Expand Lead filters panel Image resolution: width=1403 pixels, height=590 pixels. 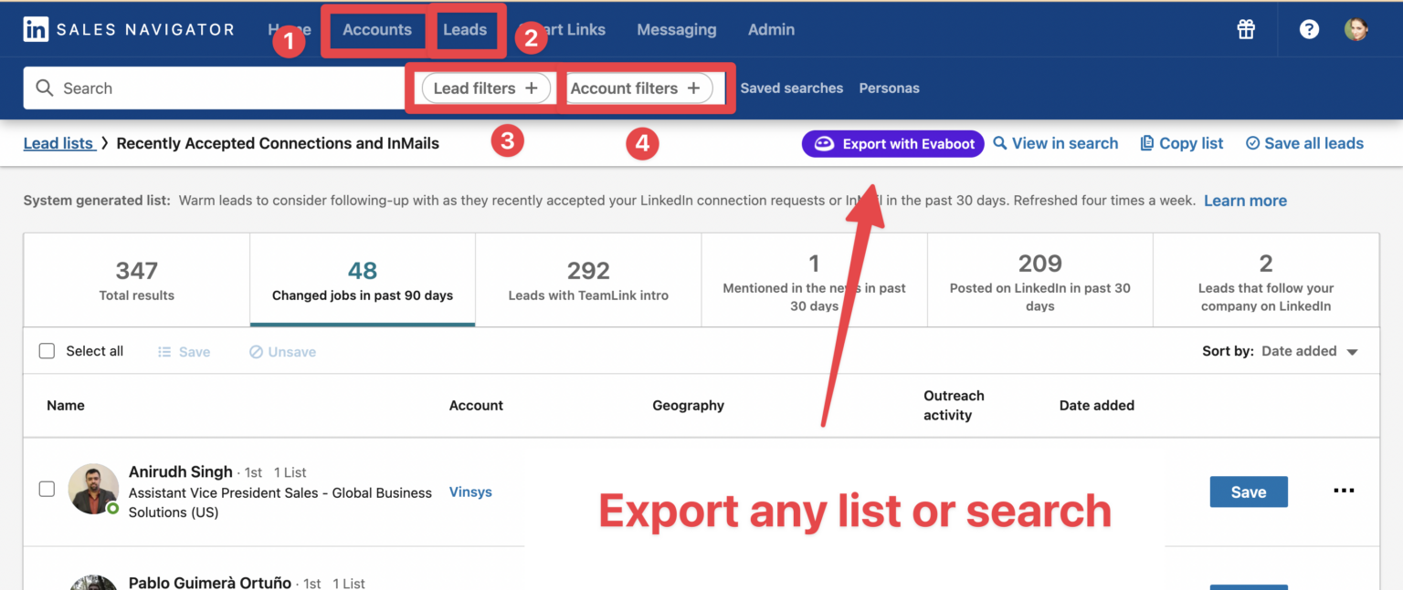(484, 88)
